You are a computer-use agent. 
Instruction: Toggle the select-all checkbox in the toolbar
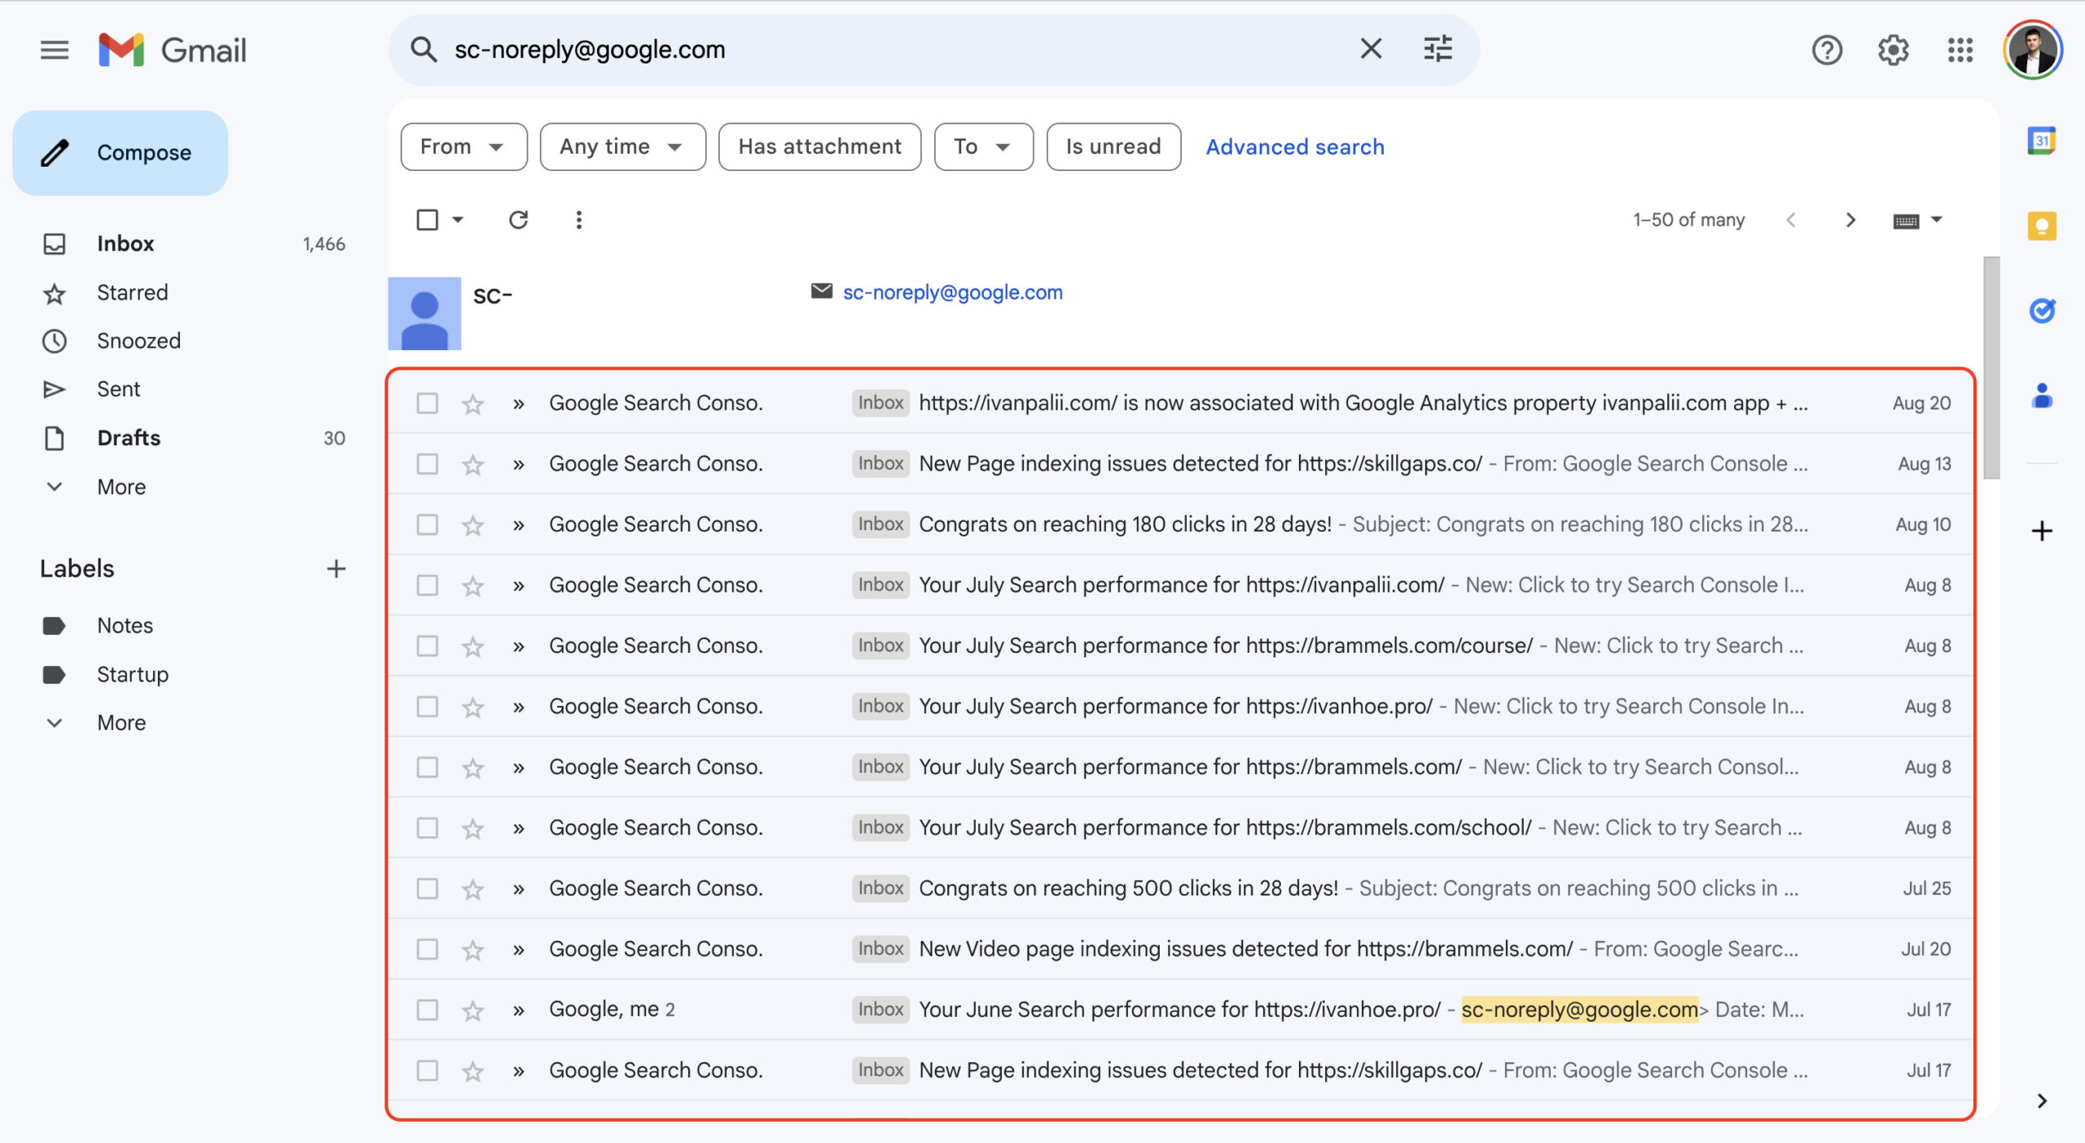click(427, 220)
